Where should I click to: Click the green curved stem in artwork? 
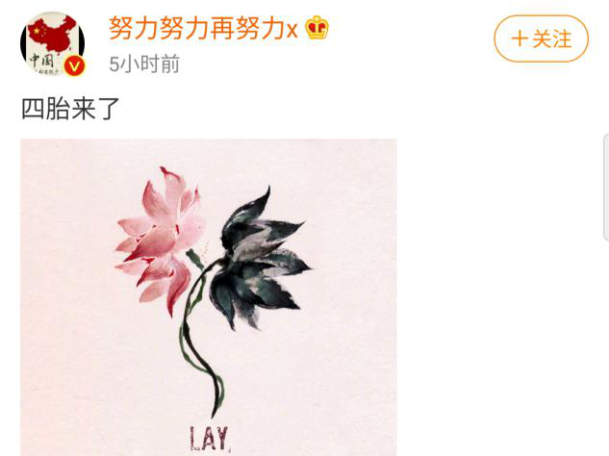tap(200, 342)
